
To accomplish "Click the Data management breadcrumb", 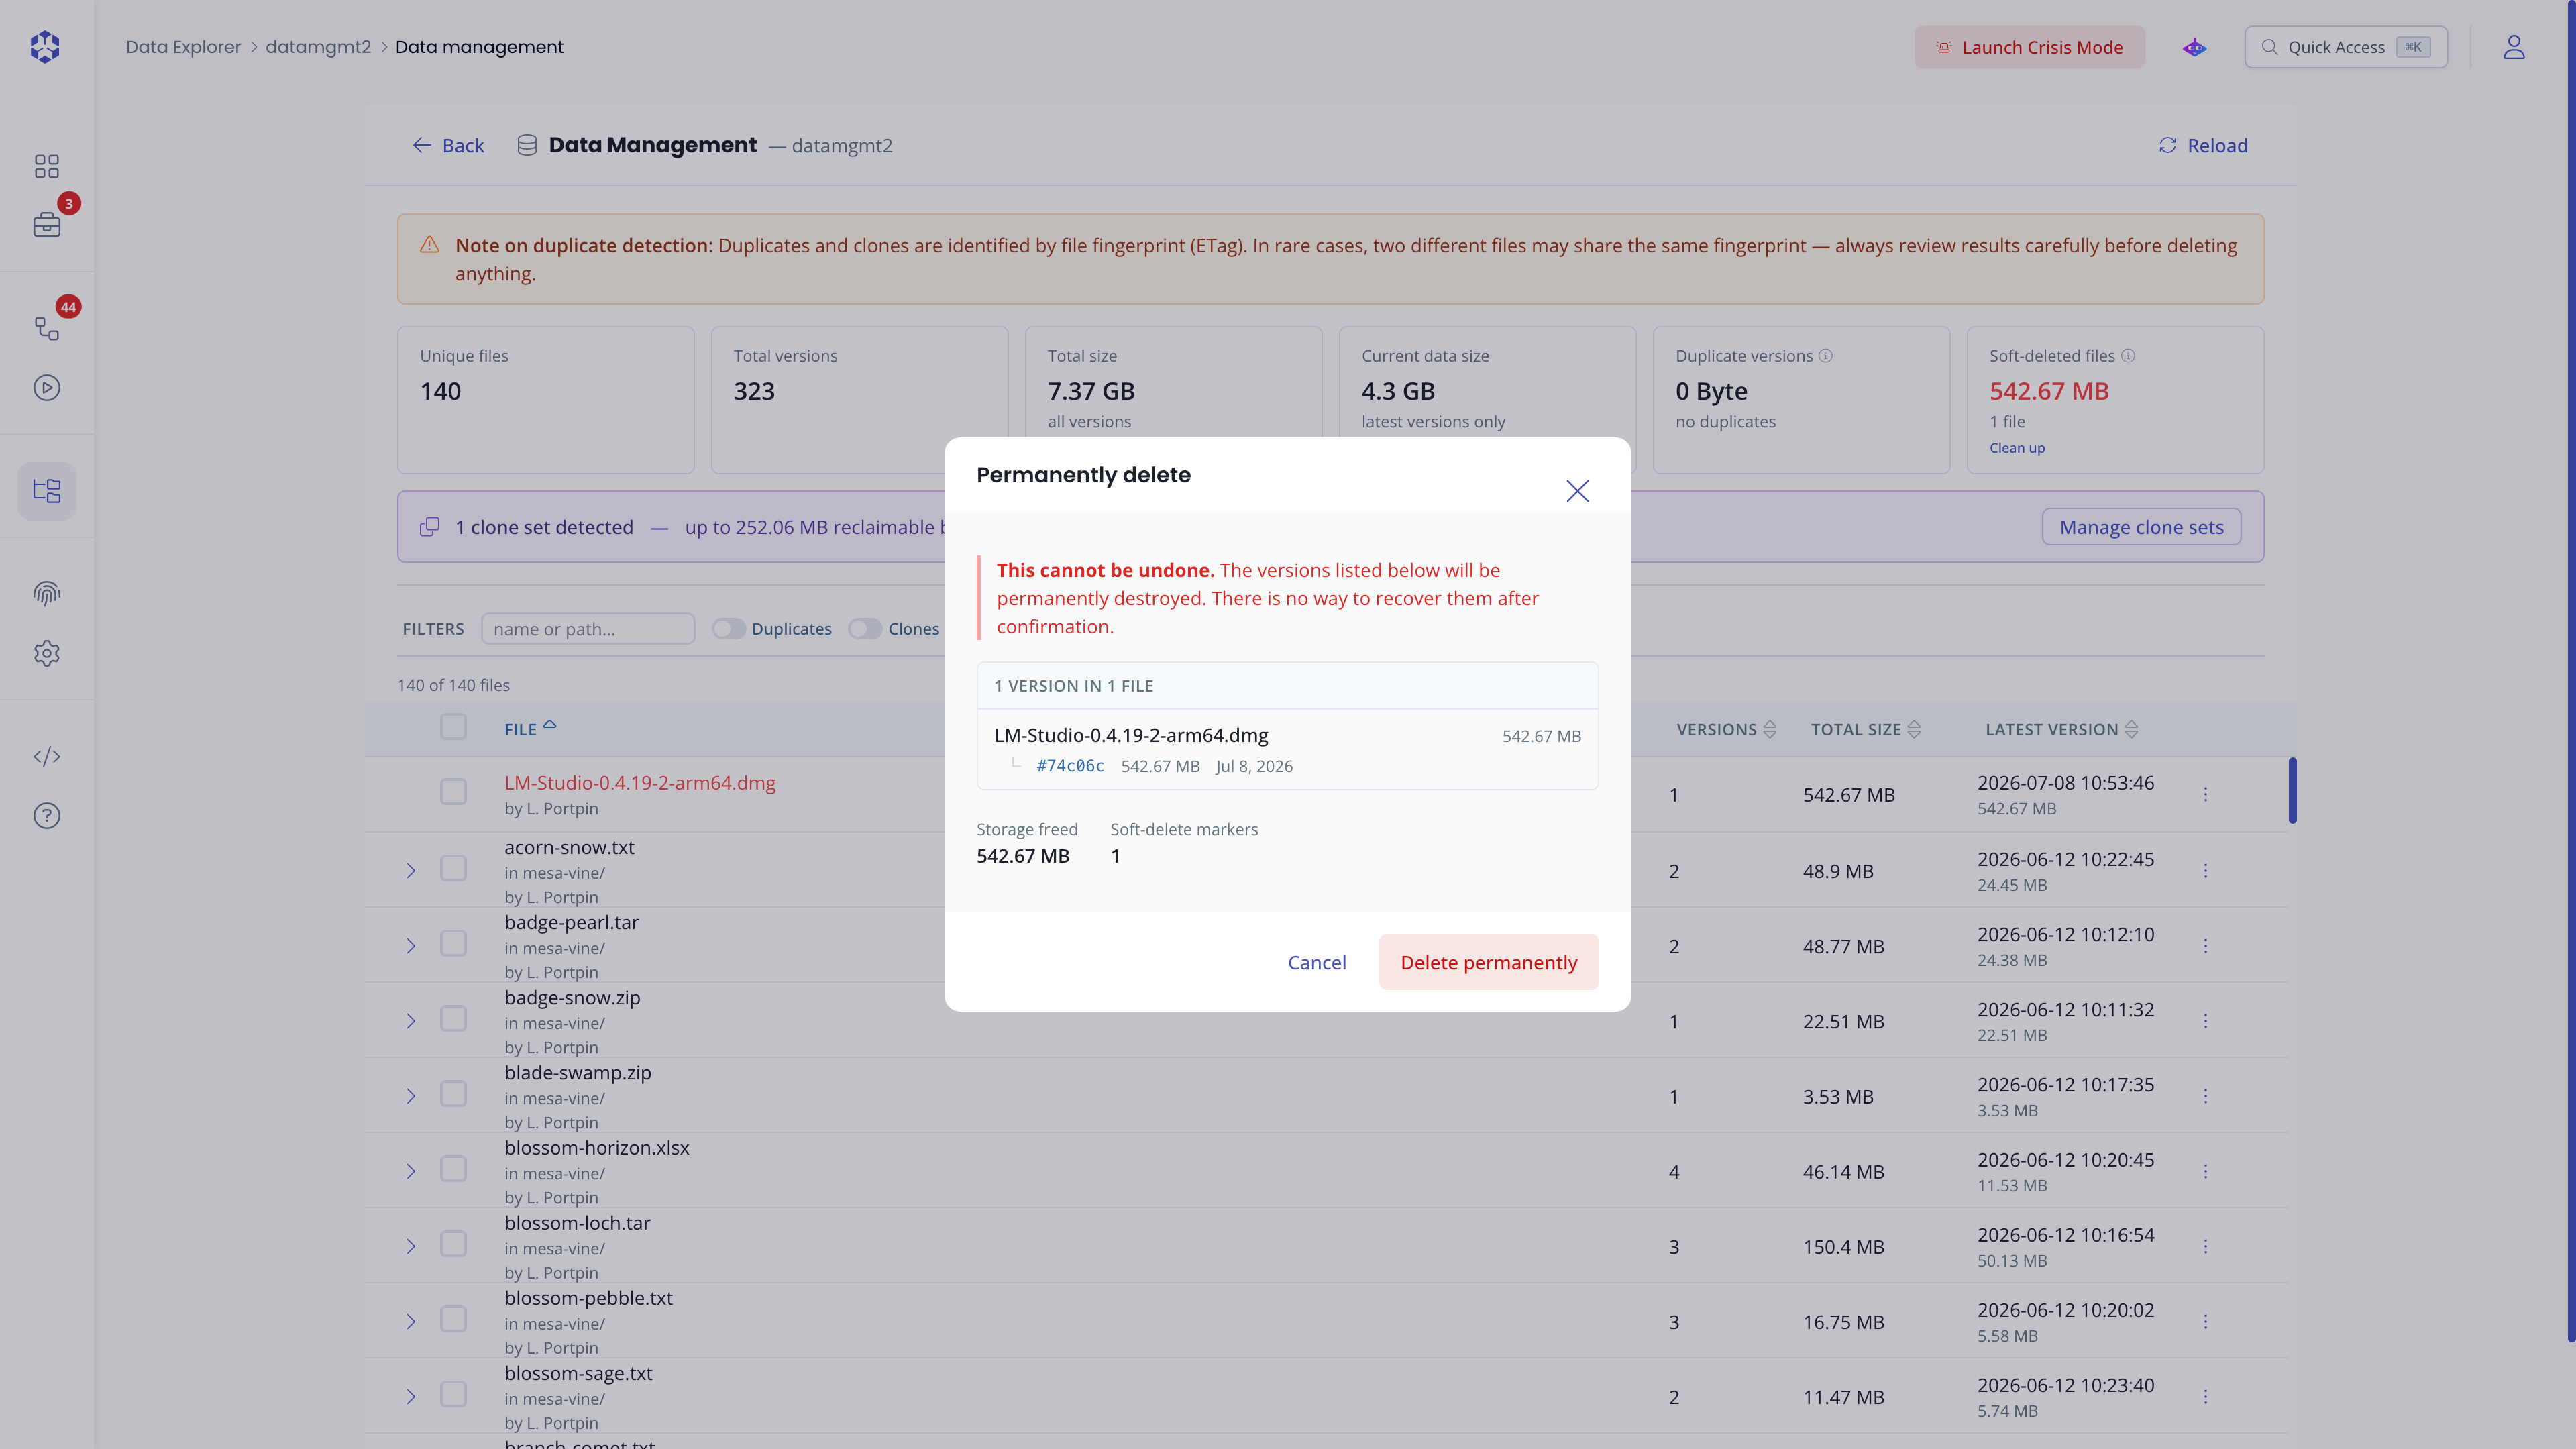I will (x=479, y=47).
